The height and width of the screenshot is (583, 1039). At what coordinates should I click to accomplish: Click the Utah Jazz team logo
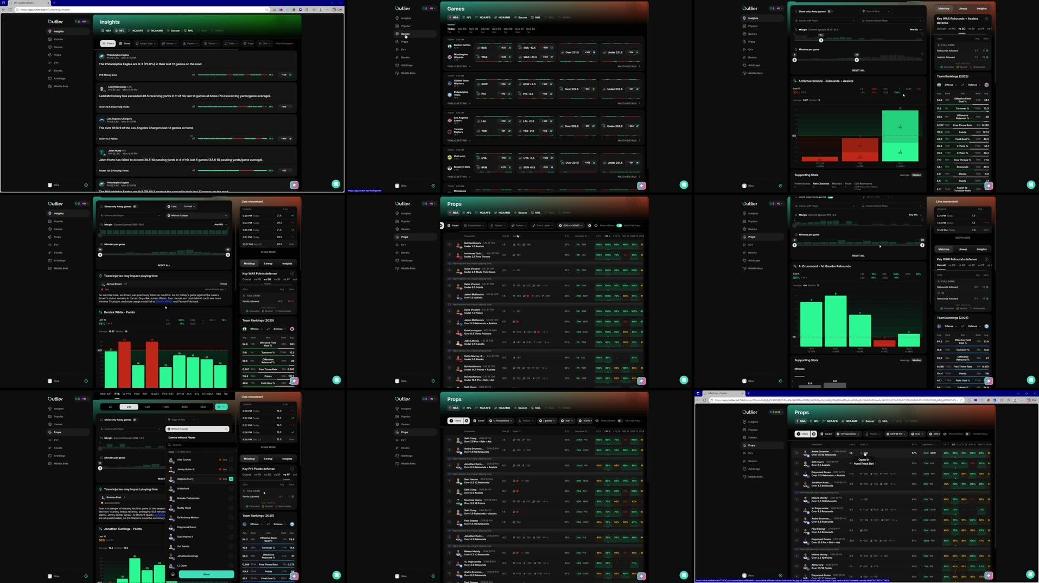pyautogui.click(x=449, y=157)
